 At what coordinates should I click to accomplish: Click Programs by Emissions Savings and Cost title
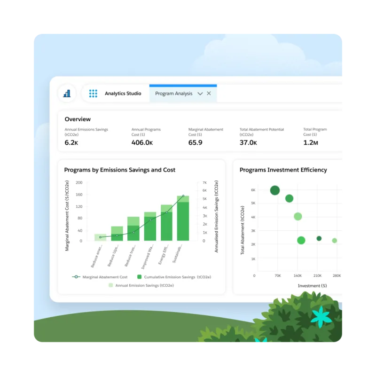click(120, 170)
